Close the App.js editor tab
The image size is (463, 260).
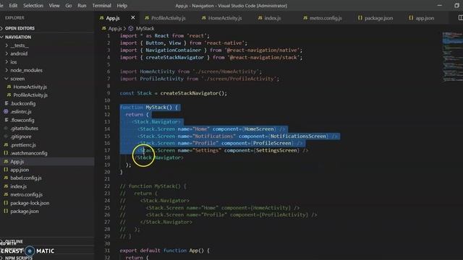(133, 17)
